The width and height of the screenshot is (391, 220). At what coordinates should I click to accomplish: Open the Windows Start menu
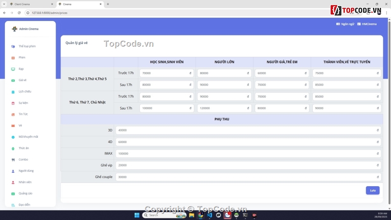pos(137,215)
